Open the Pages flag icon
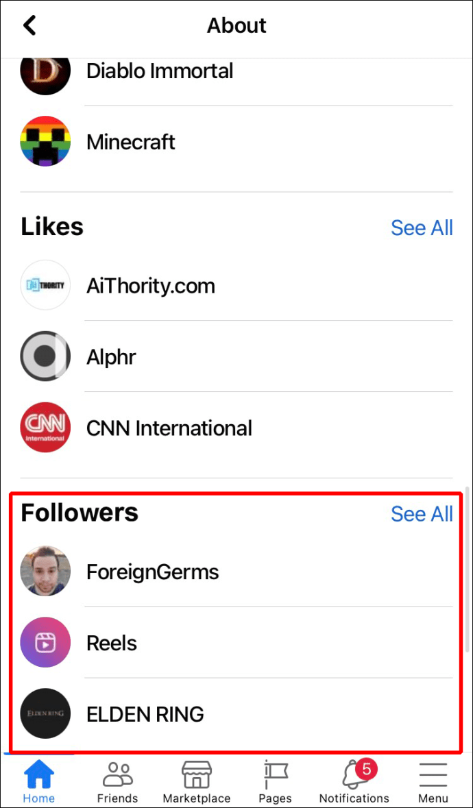 coord(275,774)
